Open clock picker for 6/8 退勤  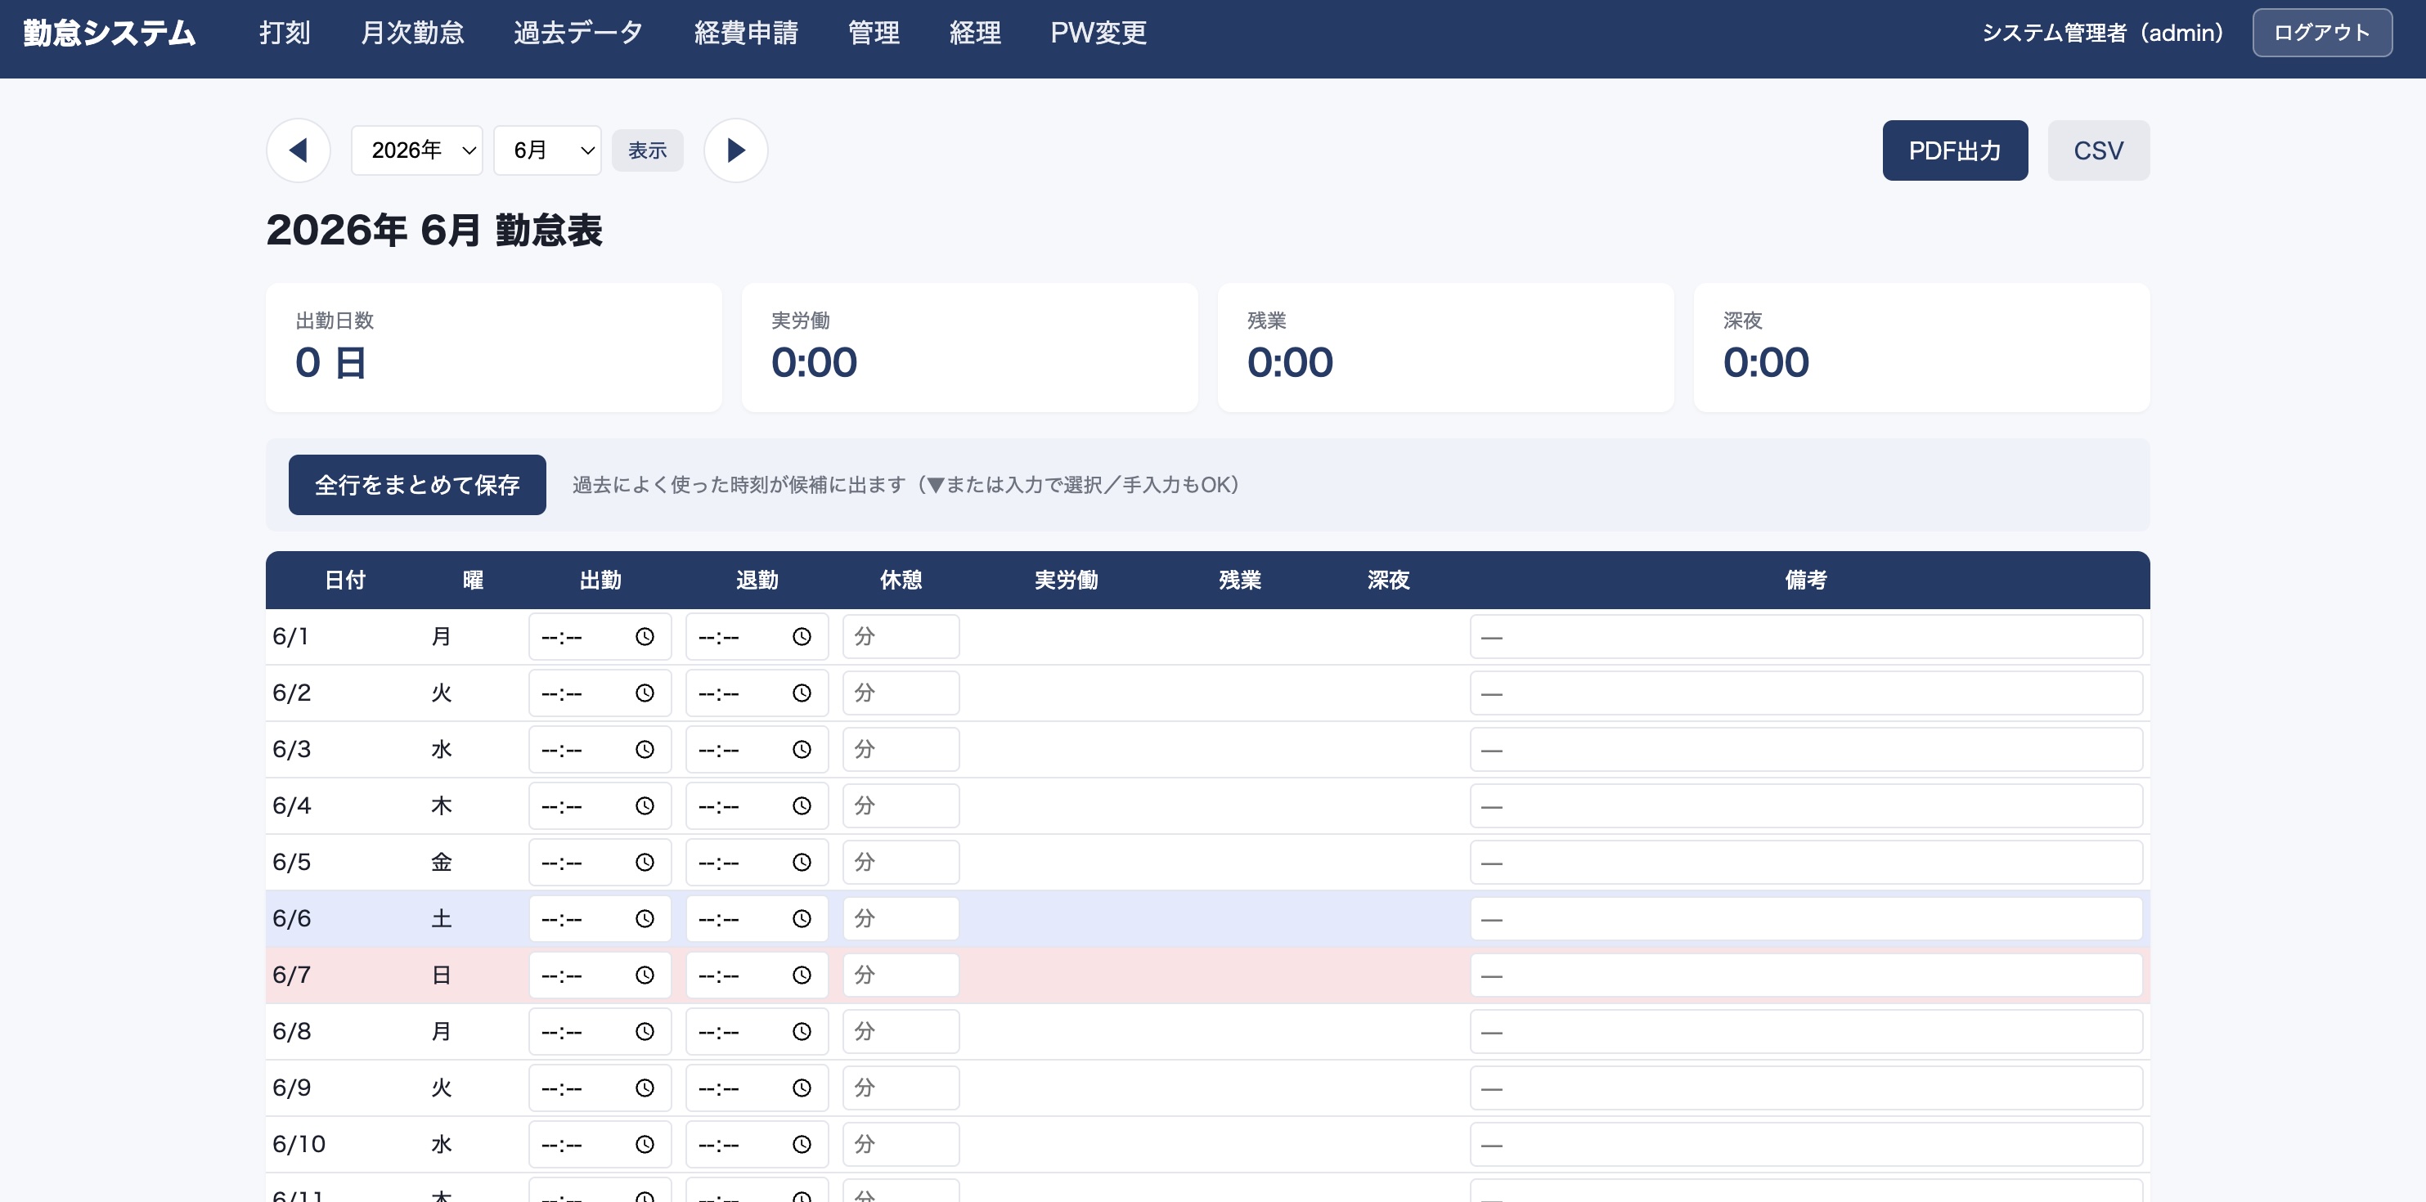(x=802, y=1033)
